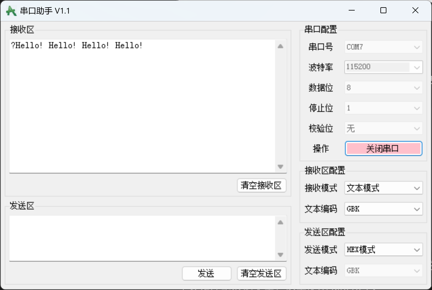
Task: Click the 清空接收区 button
Action: (261, 185)
